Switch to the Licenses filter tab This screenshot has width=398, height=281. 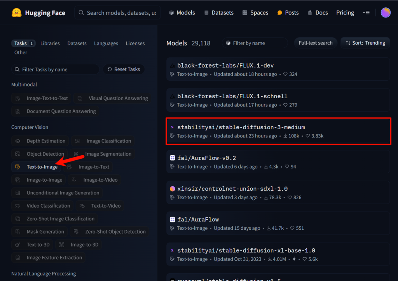[135, 43]
